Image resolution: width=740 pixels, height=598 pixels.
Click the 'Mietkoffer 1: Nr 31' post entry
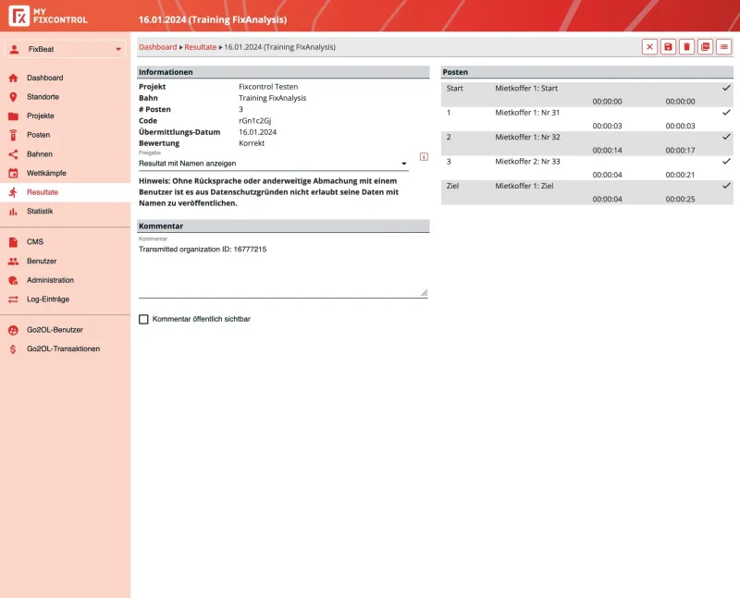point(527,113)
